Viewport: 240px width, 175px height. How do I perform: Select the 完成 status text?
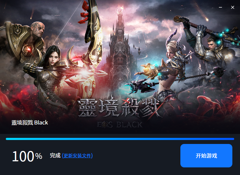tap(55, 156)
